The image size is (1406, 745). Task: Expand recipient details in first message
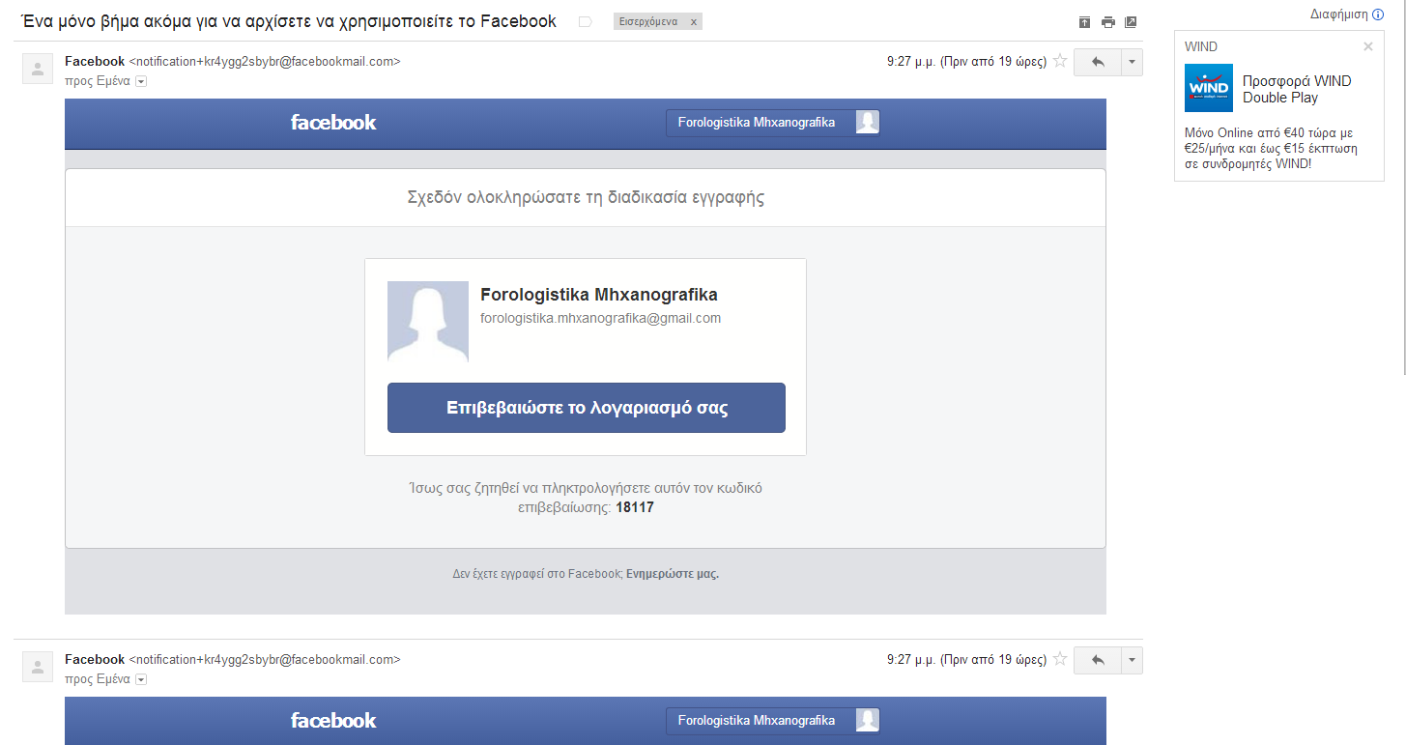[x=141, y=82]
